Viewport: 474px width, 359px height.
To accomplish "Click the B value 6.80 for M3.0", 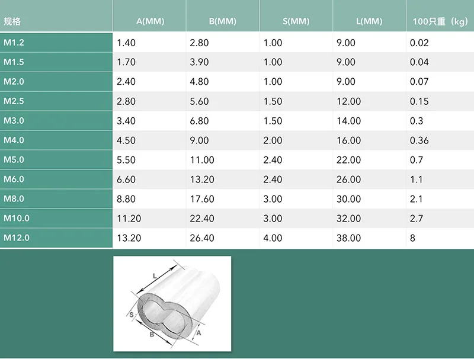I will click(199, 121).
